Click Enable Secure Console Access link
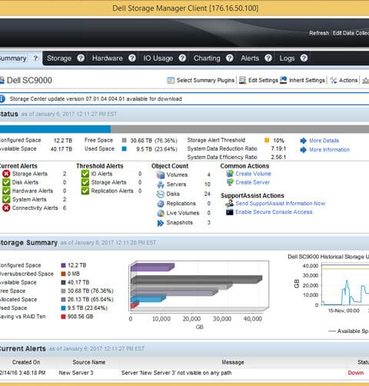 click(x=274, y=212)
